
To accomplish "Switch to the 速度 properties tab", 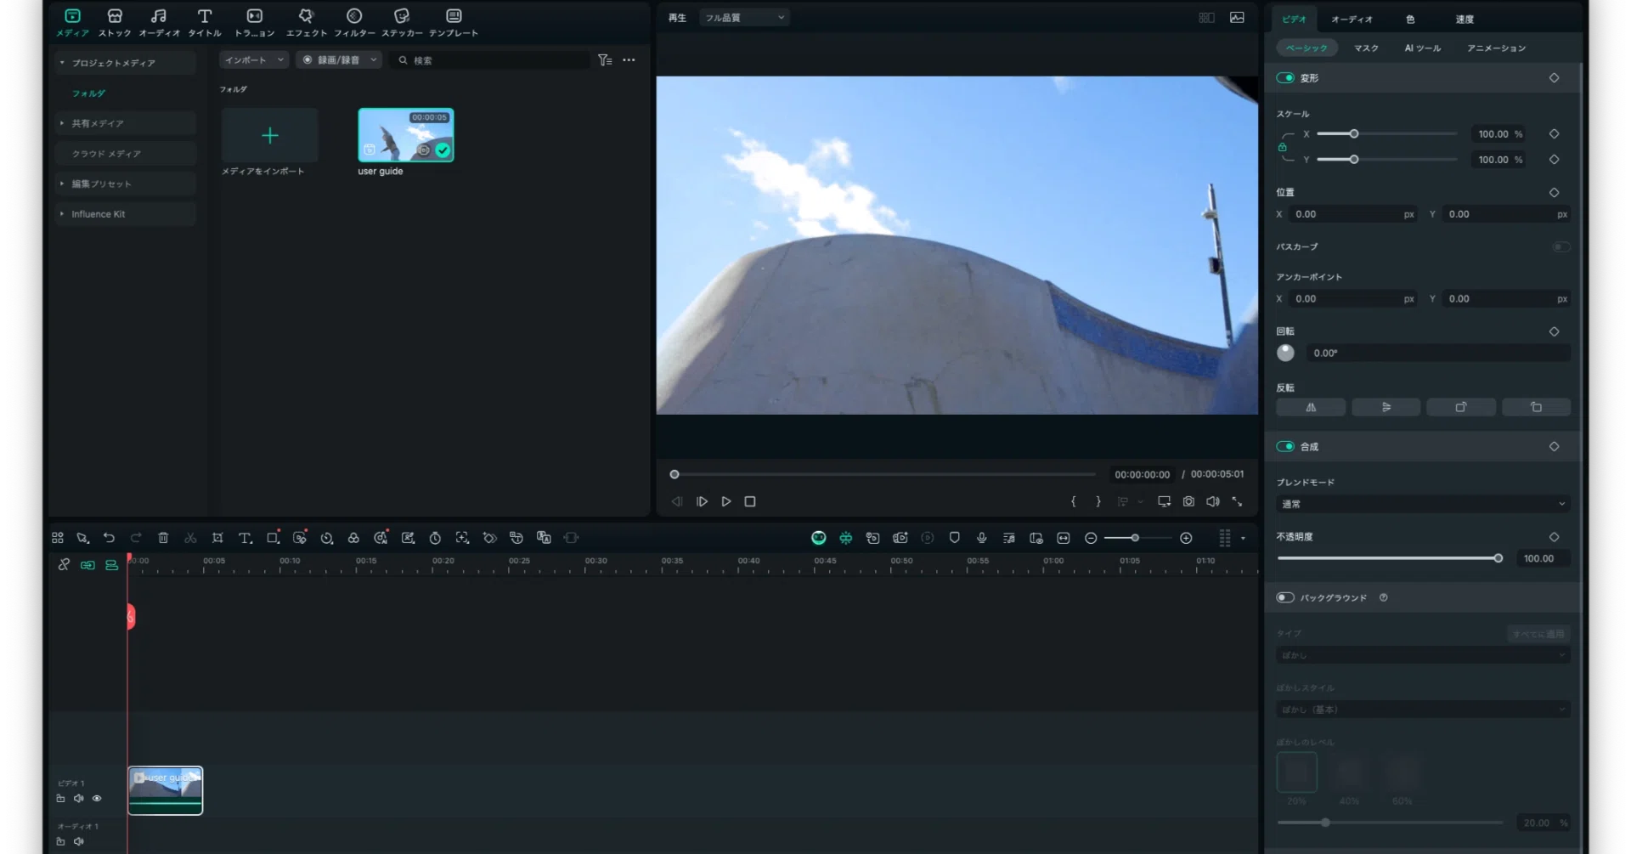I will 1465,19.
